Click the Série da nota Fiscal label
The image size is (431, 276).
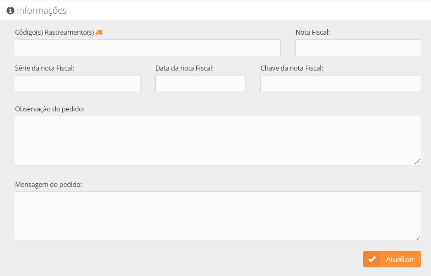coord(44,68)
